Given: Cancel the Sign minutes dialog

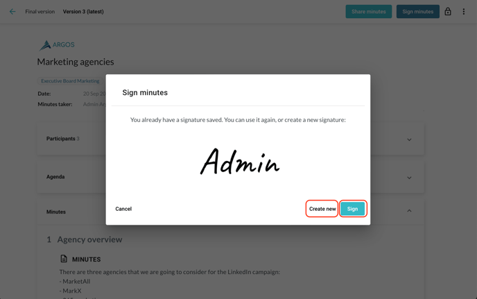Looking at the screenshot, I should [123, 209].
